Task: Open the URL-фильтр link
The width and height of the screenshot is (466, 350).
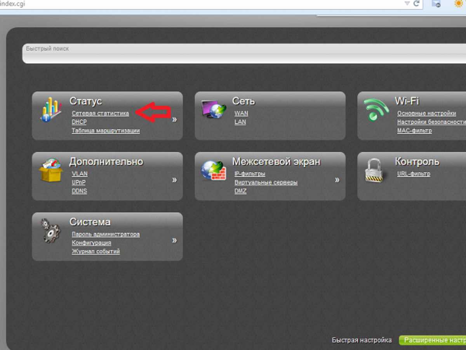Action: 414,174
